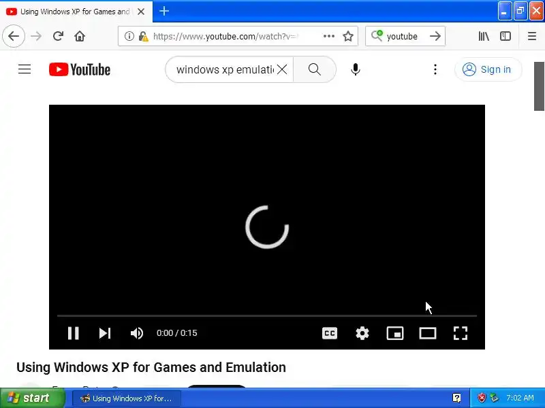Click the browser forward arrow
The height and width of the screenshot is (408, 545).
click(36, 36)
